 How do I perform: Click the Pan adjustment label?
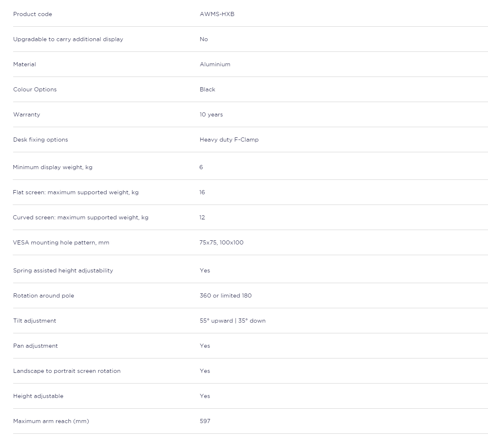(x=35, y=346)
